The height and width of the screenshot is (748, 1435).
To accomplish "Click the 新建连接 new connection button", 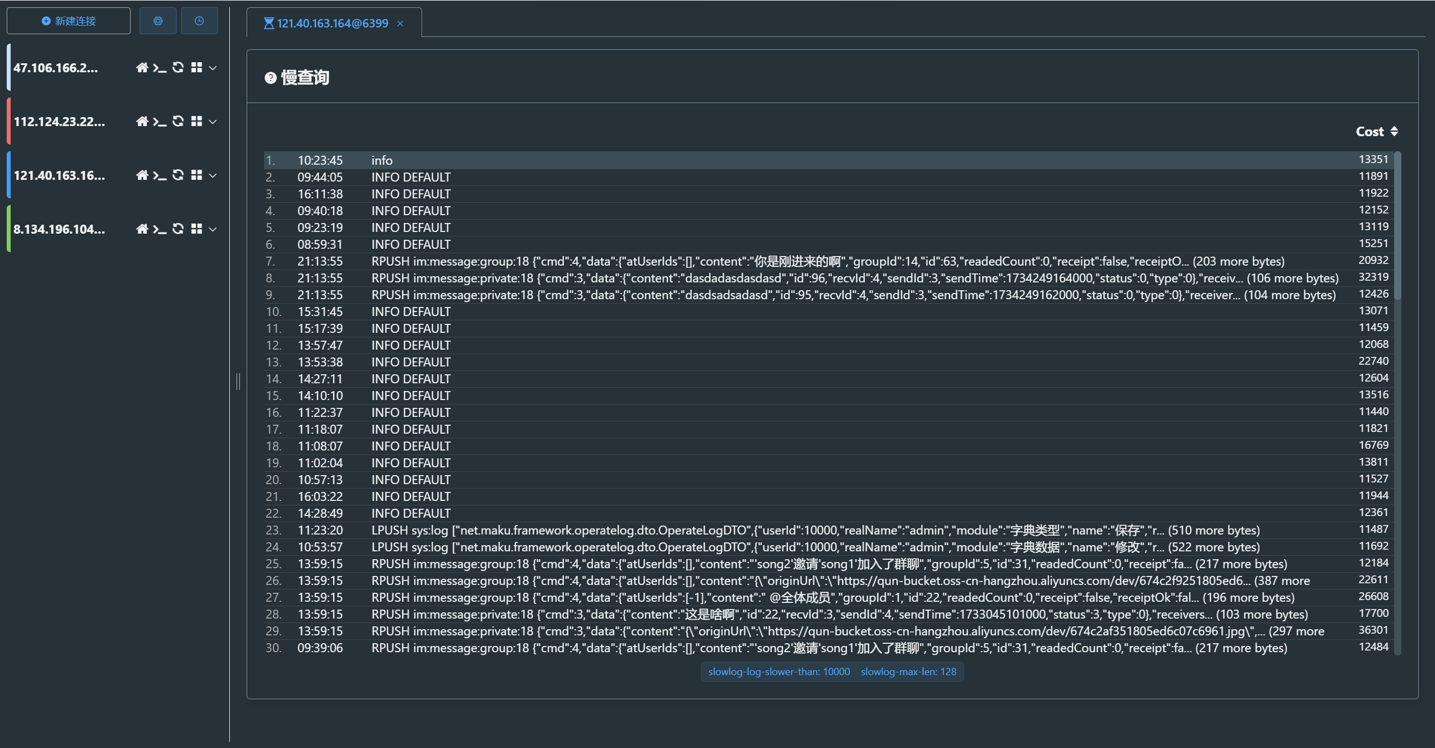I will pos(68,21).
